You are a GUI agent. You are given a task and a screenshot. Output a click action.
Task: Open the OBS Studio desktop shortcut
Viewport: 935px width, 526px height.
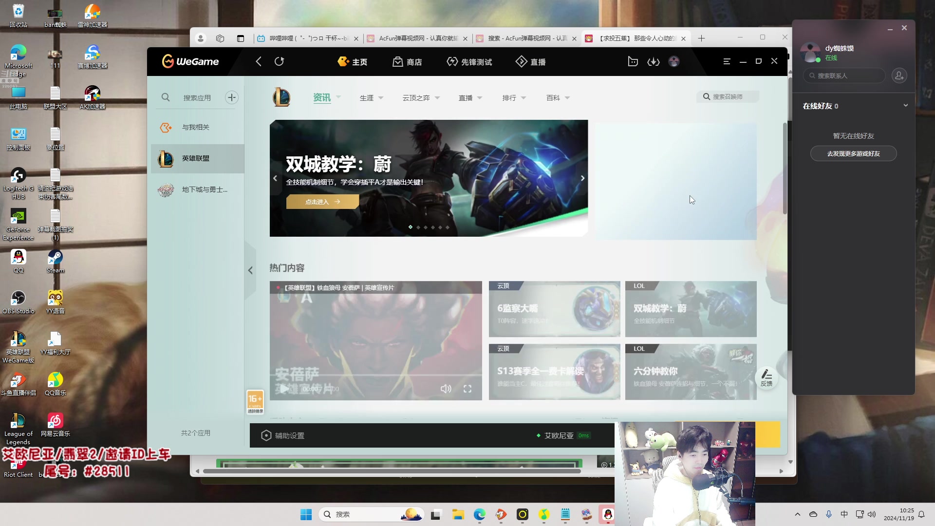[19, 302]
